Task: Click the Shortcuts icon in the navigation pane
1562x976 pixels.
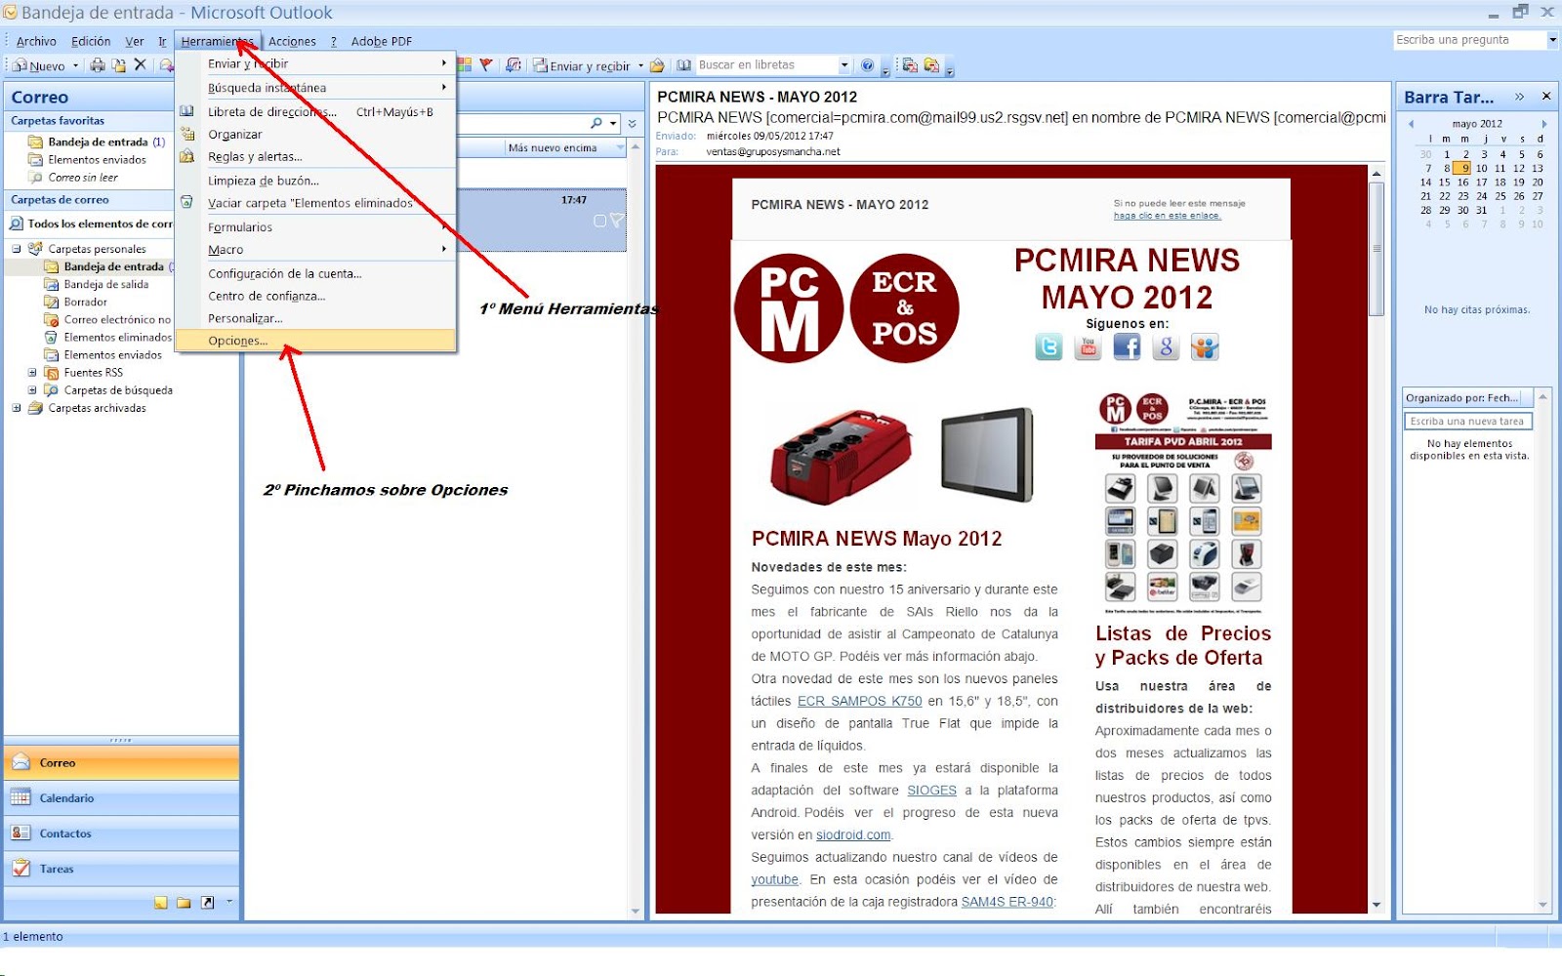Action: coord(207,903)
